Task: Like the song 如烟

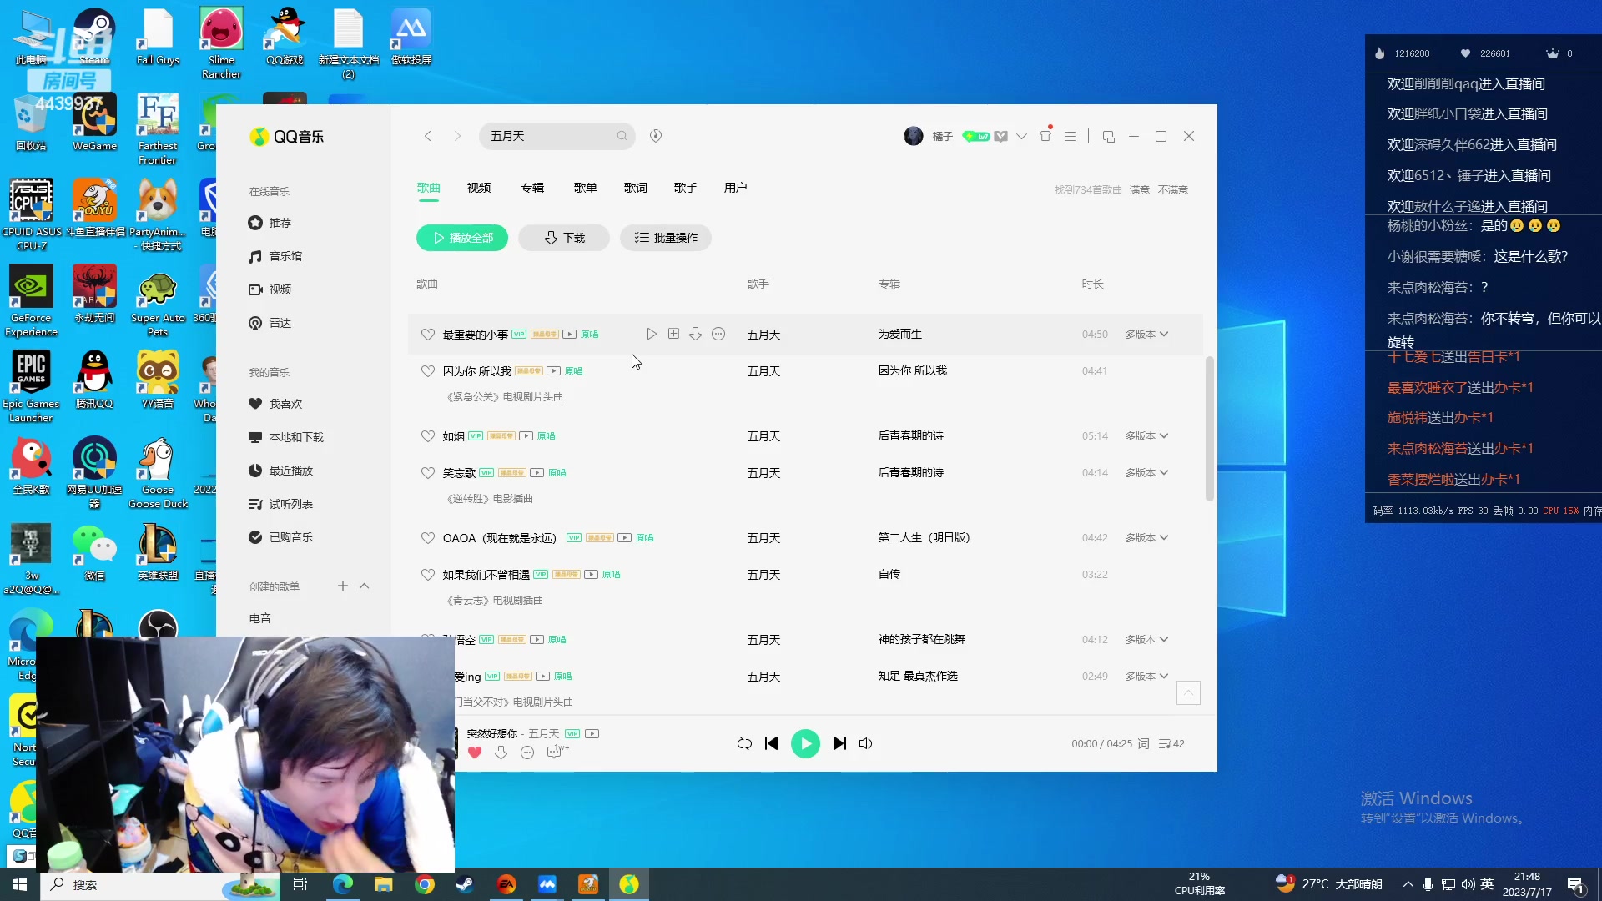Action: [427, 436]
